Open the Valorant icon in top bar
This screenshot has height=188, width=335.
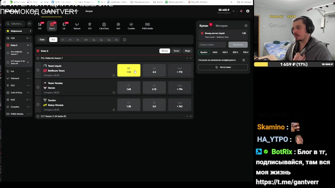(x=77, y=26)
